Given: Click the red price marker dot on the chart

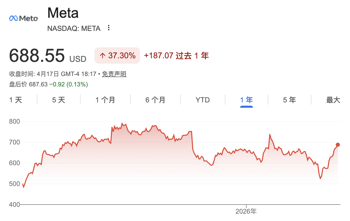Looking at the screenshot, I should (x=338, y=145).
